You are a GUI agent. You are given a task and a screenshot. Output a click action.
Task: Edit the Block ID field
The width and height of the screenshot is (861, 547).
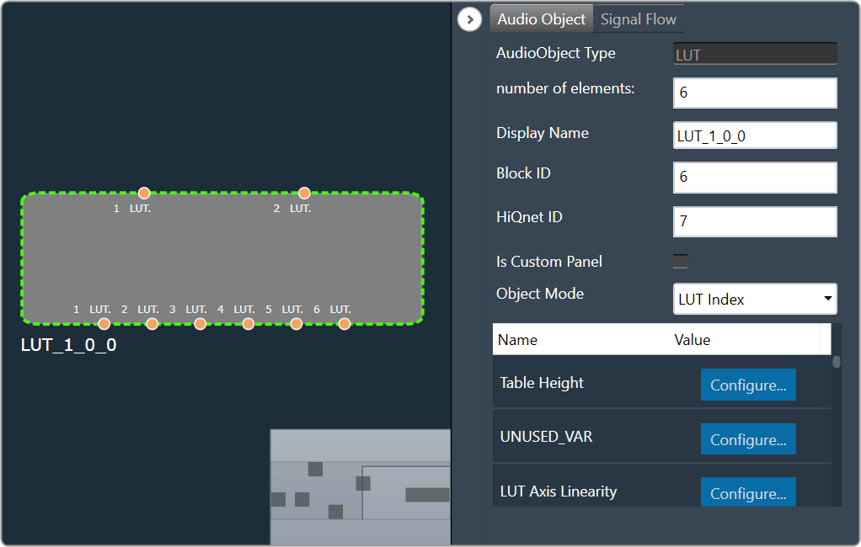click(x=755, y=178)
